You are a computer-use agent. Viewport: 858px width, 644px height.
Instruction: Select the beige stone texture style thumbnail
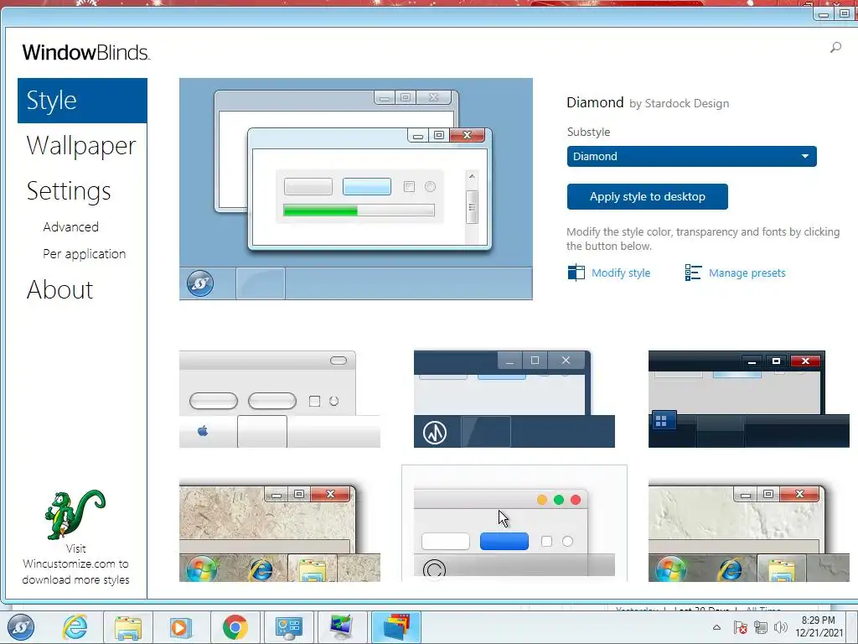(280, 531)
